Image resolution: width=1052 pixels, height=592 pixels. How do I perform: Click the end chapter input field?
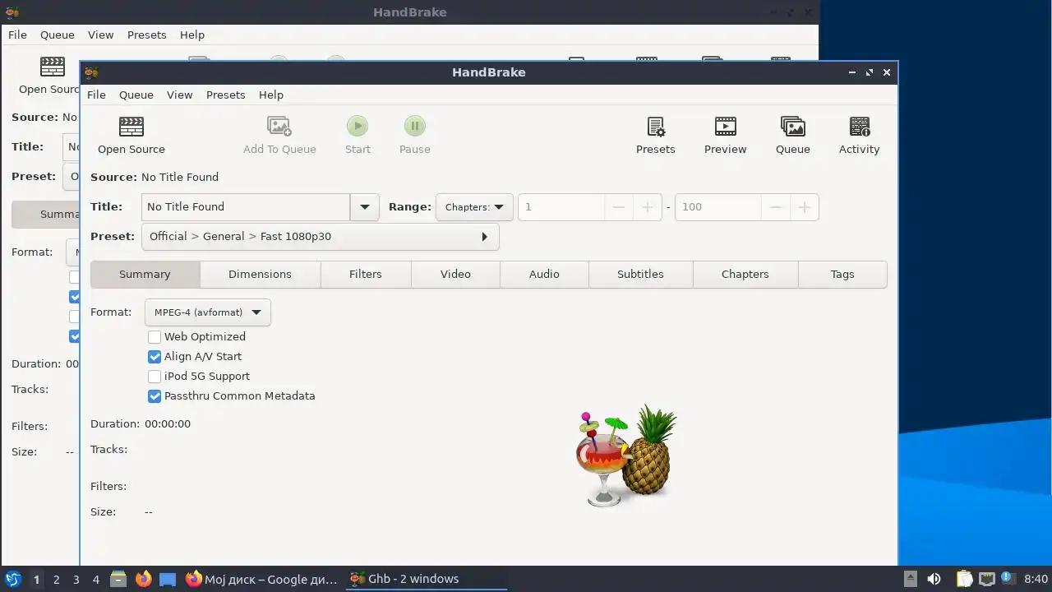(x=717, y=206)
